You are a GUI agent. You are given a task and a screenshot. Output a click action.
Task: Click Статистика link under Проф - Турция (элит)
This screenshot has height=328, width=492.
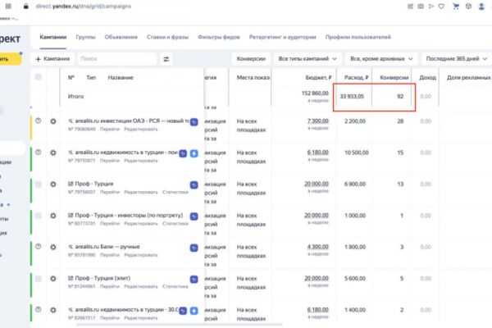click(175, 286)
